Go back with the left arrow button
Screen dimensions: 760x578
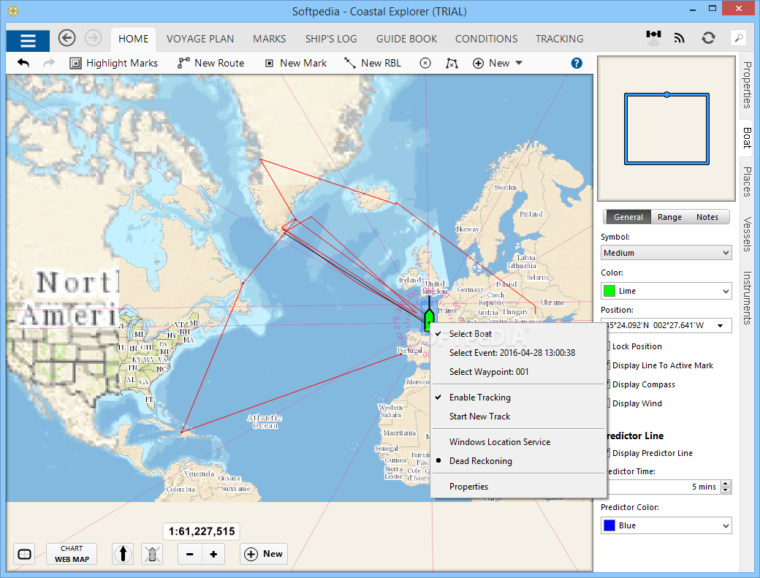point(67,38)
